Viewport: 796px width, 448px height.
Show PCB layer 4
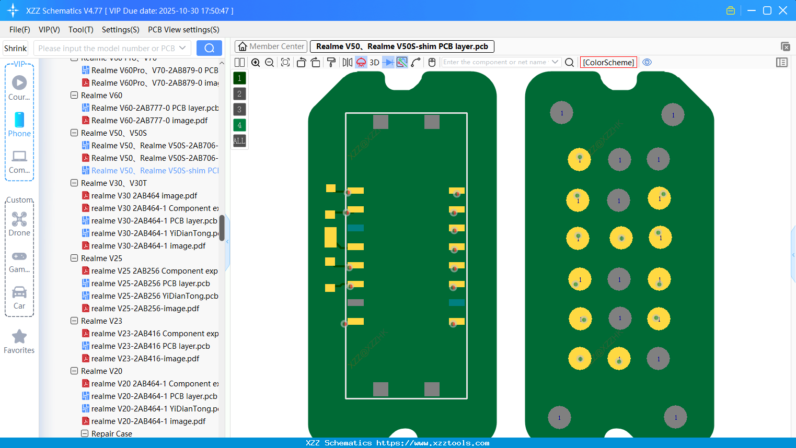click(x=239, y=125)
